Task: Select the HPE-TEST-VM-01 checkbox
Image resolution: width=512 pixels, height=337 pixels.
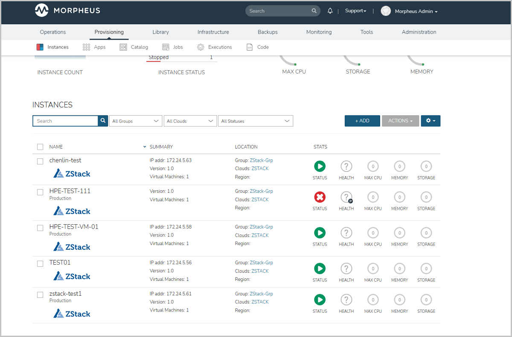Action: click(x=40, y=228)
